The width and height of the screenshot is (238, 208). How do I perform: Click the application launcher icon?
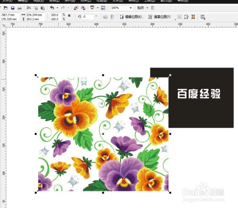click(92, 8)
